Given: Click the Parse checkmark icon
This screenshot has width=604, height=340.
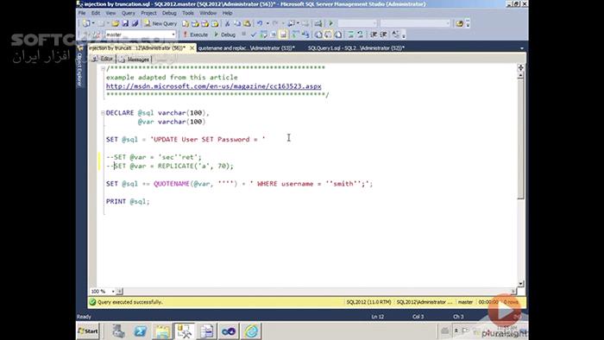Looking at the screenshot, I should pos(254,35).
